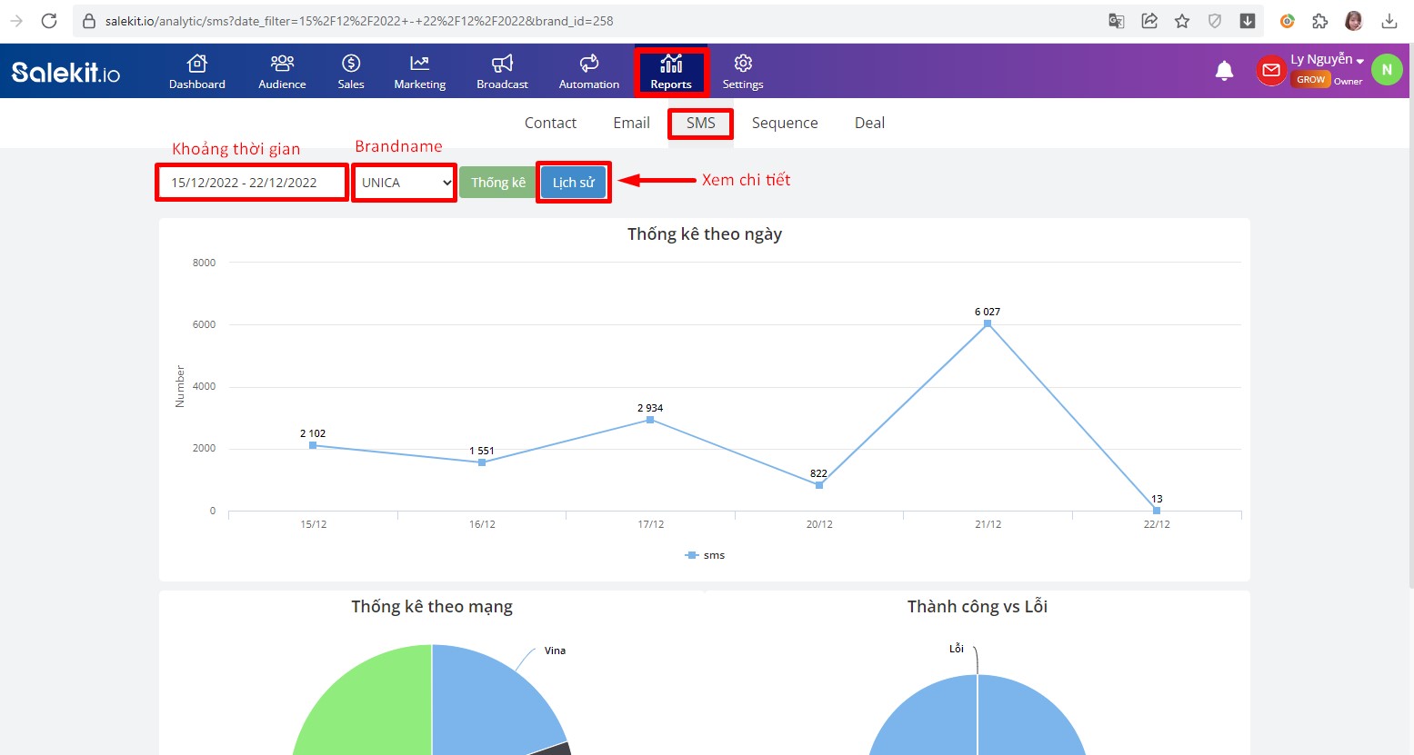This screenshot has width=1414, height=755.
Task: Click the browser share page icon
Action: click(1149, 21)
